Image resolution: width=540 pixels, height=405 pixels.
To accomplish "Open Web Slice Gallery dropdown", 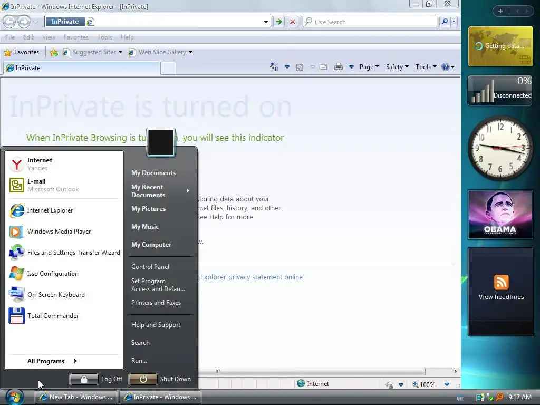I will coord(160,52).
